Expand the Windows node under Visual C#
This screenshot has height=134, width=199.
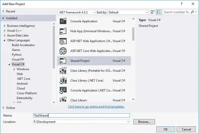[14, 69]
